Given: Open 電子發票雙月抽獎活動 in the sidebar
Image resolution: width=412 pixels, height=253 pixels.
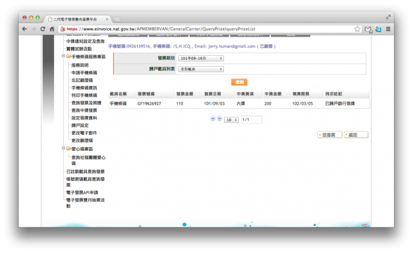Looking at the screenshot, I should [85, 203].
